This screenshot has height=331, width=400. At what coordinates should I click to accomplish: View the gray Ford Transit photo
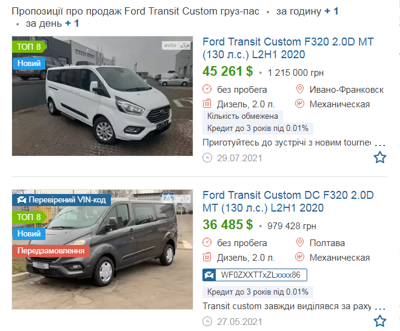[102, 249]
